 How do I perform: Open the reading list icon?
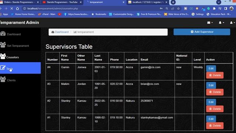click(x=220, y=8)
